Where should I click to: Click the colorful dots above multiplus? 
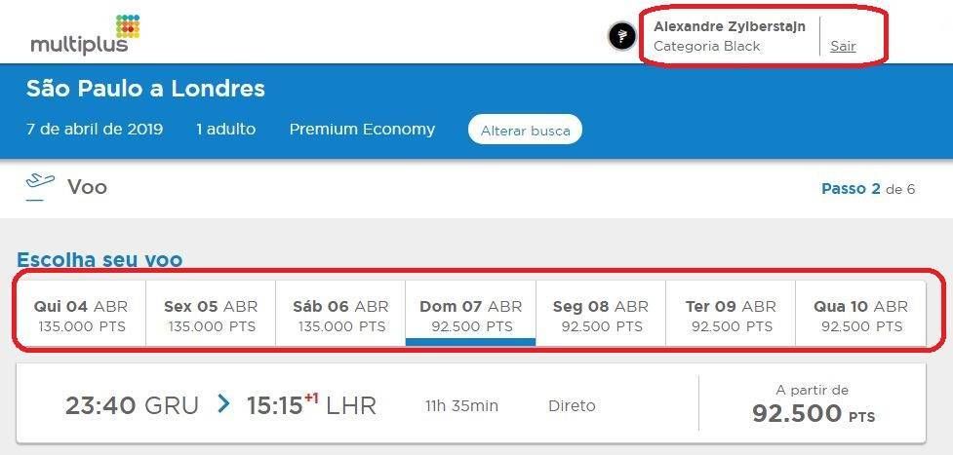point(128,26)
